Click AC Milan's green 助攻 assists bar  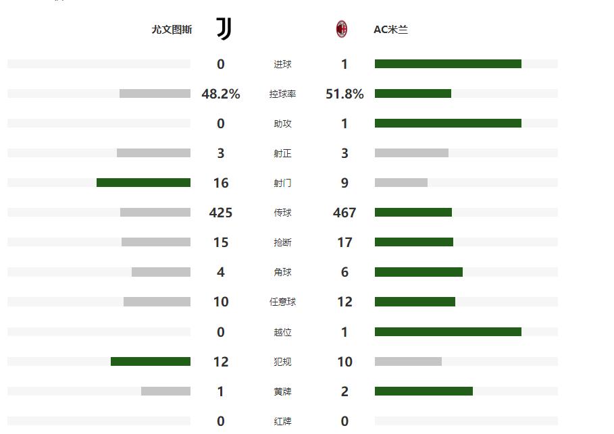point(448,124)
